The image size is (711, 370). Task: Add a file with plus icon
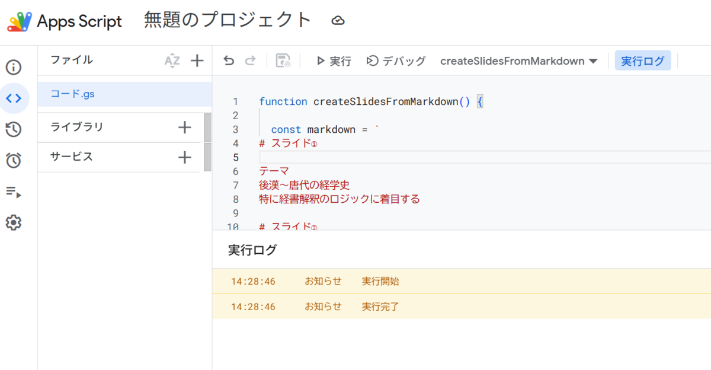tap(197, 60)
